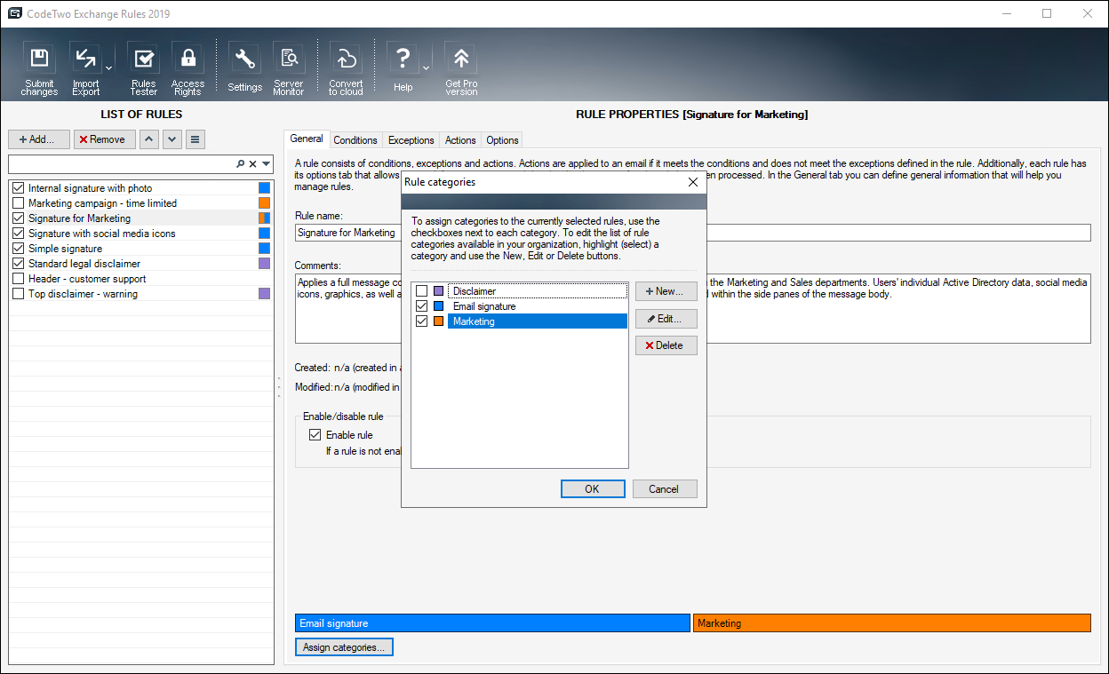Confirm Rule categories dialog with OK
Screen dimensions: 1109x674
coord(593,489)
